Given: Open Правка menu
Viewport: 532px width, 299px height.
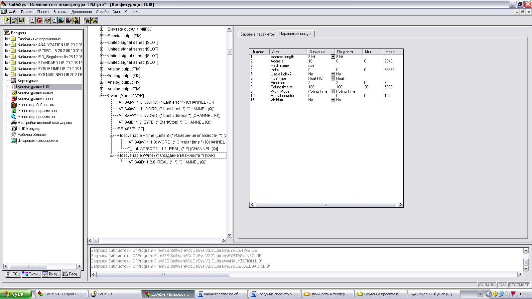Looking at the screenshot, I should tap(27, 12).
